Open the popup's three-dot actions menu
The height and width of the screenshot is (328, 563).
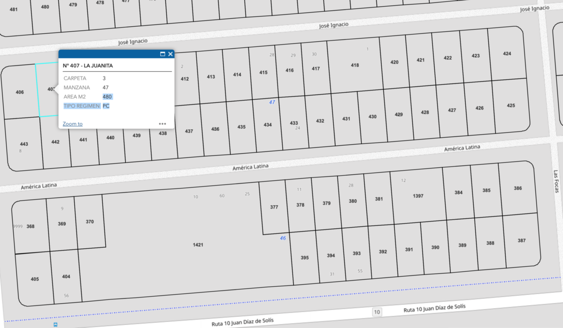point(162,124)
